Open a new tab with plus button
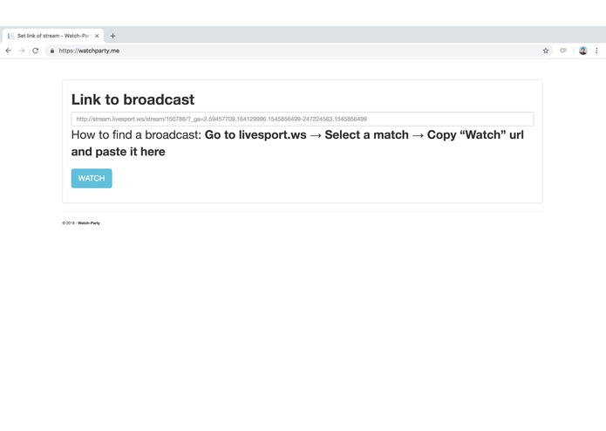 [112, 36]
